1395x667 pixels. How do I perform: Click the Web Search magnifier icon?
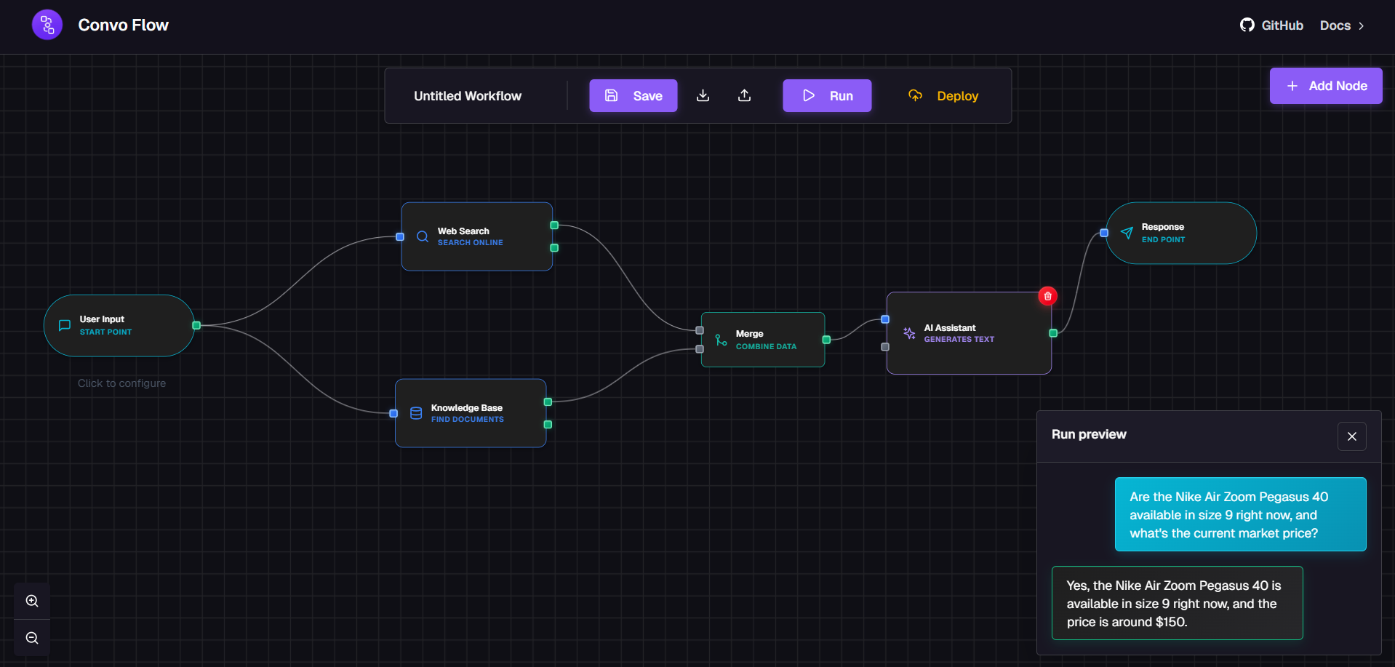coord(422,236)
